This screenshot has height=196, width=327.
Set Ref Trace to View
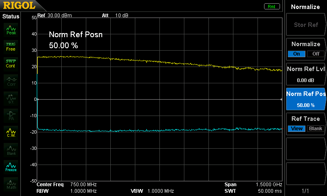pyautogui.click(x=296, y=129)
